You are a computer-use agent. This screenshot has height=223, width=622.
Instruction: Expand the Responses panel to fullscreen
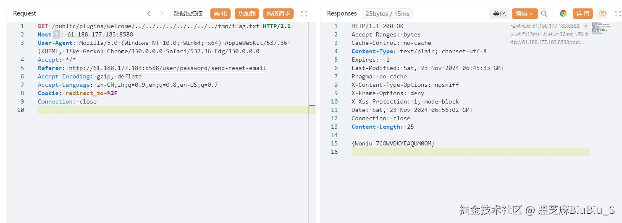coord(618,14)
